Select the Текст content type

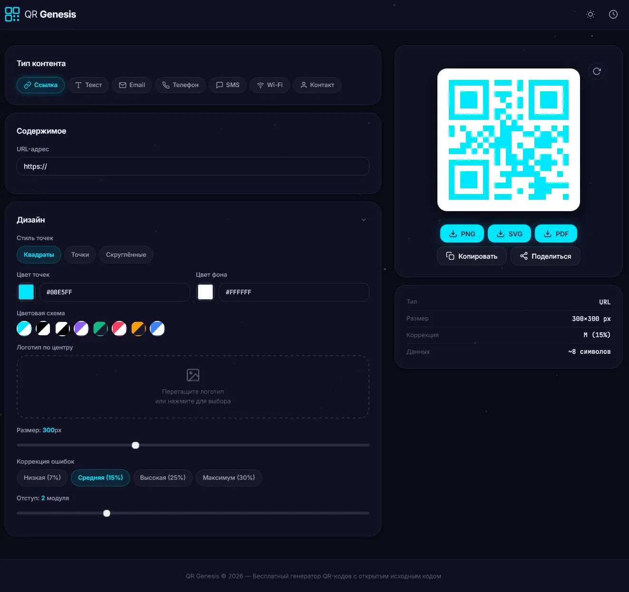pyautogui.click(x=88, y=85)
